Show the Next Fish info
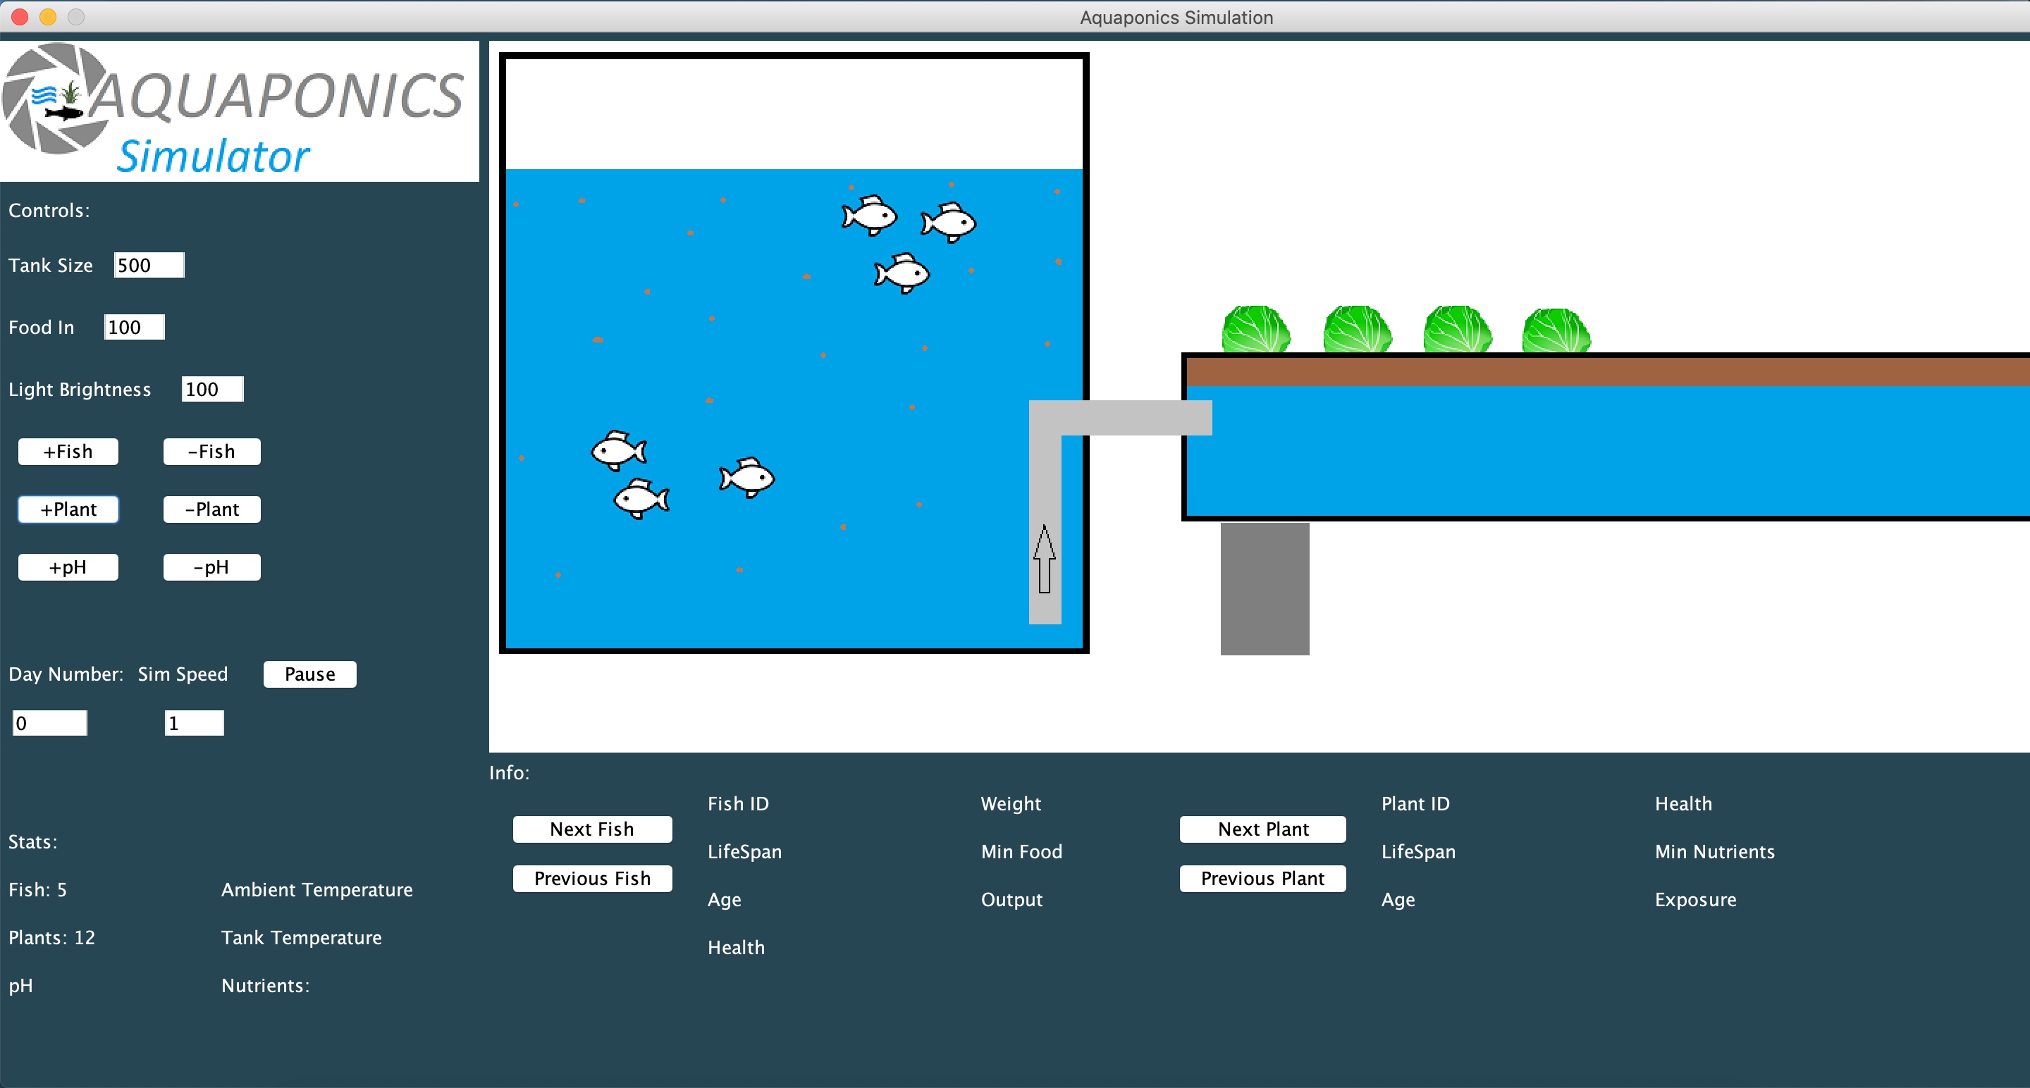The width and height of the screenshot is (2030, 1088). (x=592, y=829)
